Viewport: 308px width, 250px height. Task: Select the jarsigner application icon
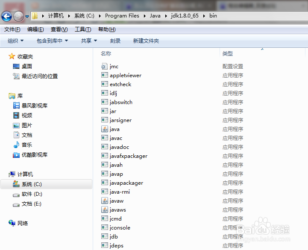point(105,120)
